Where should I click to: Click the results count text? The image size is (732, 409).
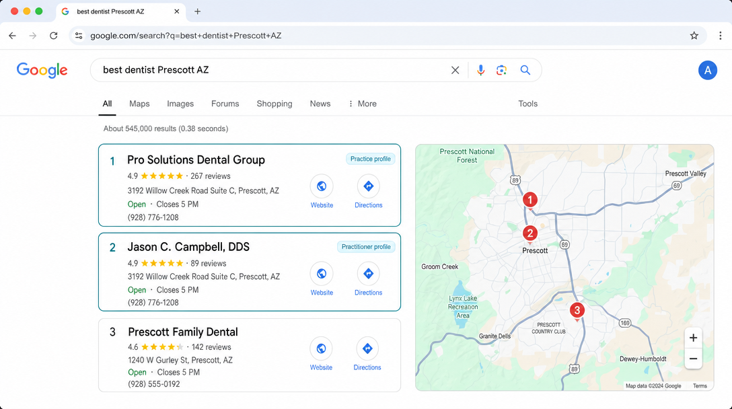click(x=166, y=128)
